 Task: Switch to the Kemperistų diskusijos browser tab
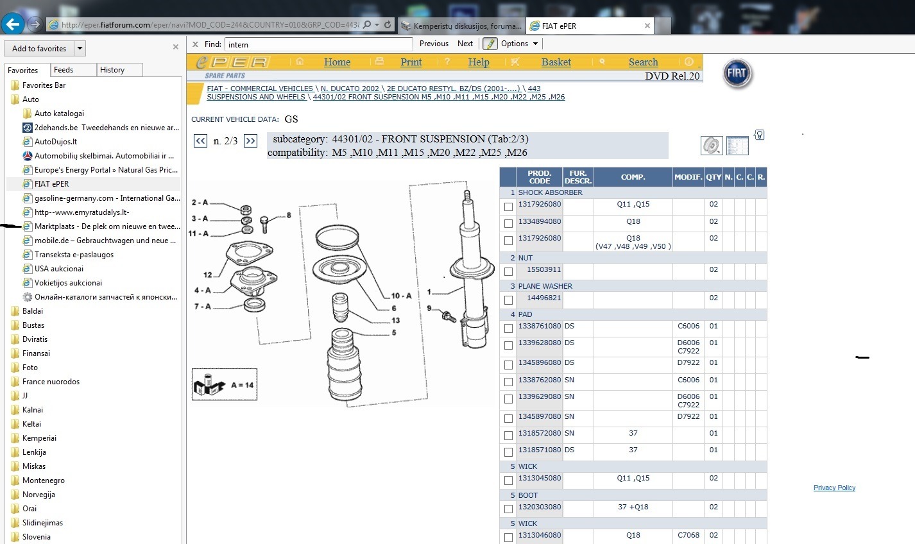[x=461, y=26]
